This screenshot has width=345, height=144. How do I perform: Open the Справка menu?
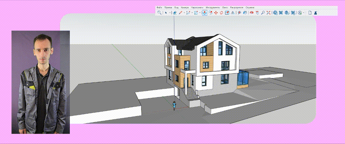tap(250, 7)
